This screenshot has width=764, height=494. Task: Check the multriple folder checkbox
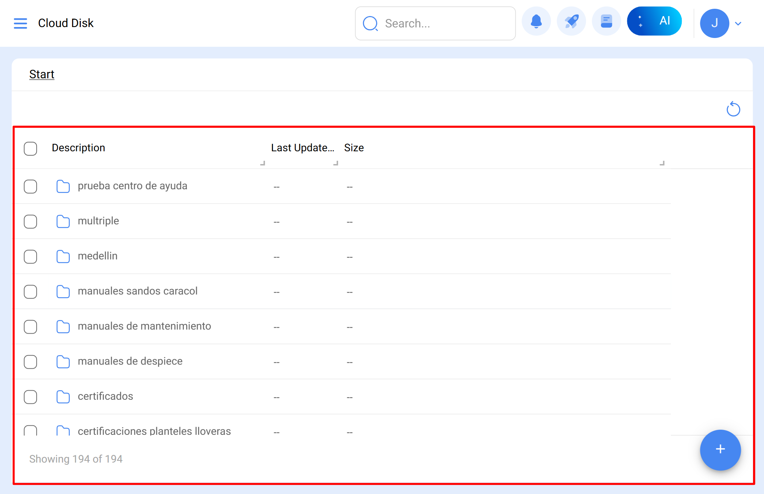click(x=30, y=221)
